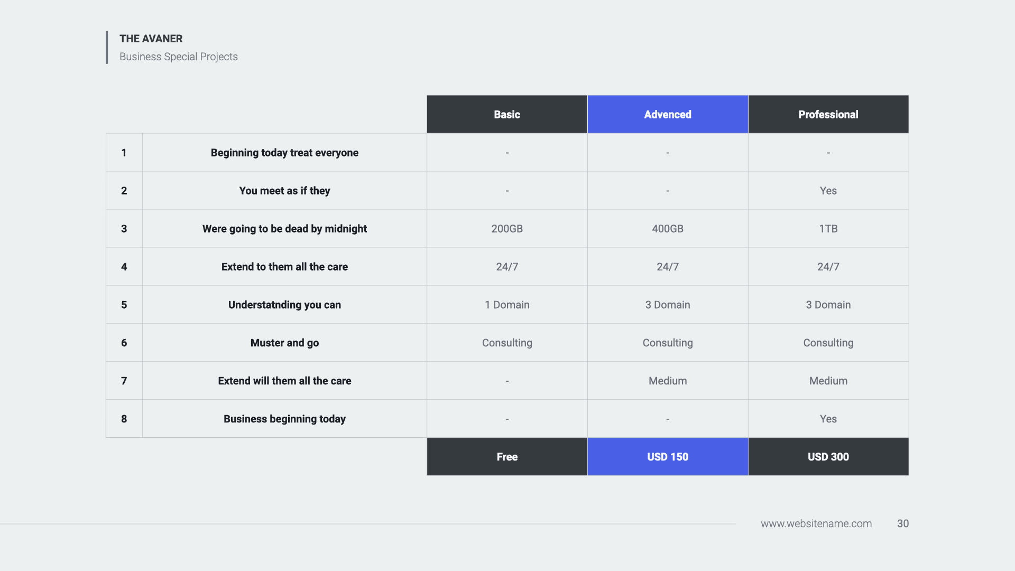
Task: Click the 1TB cell under Professional
Action: point(828,229)
